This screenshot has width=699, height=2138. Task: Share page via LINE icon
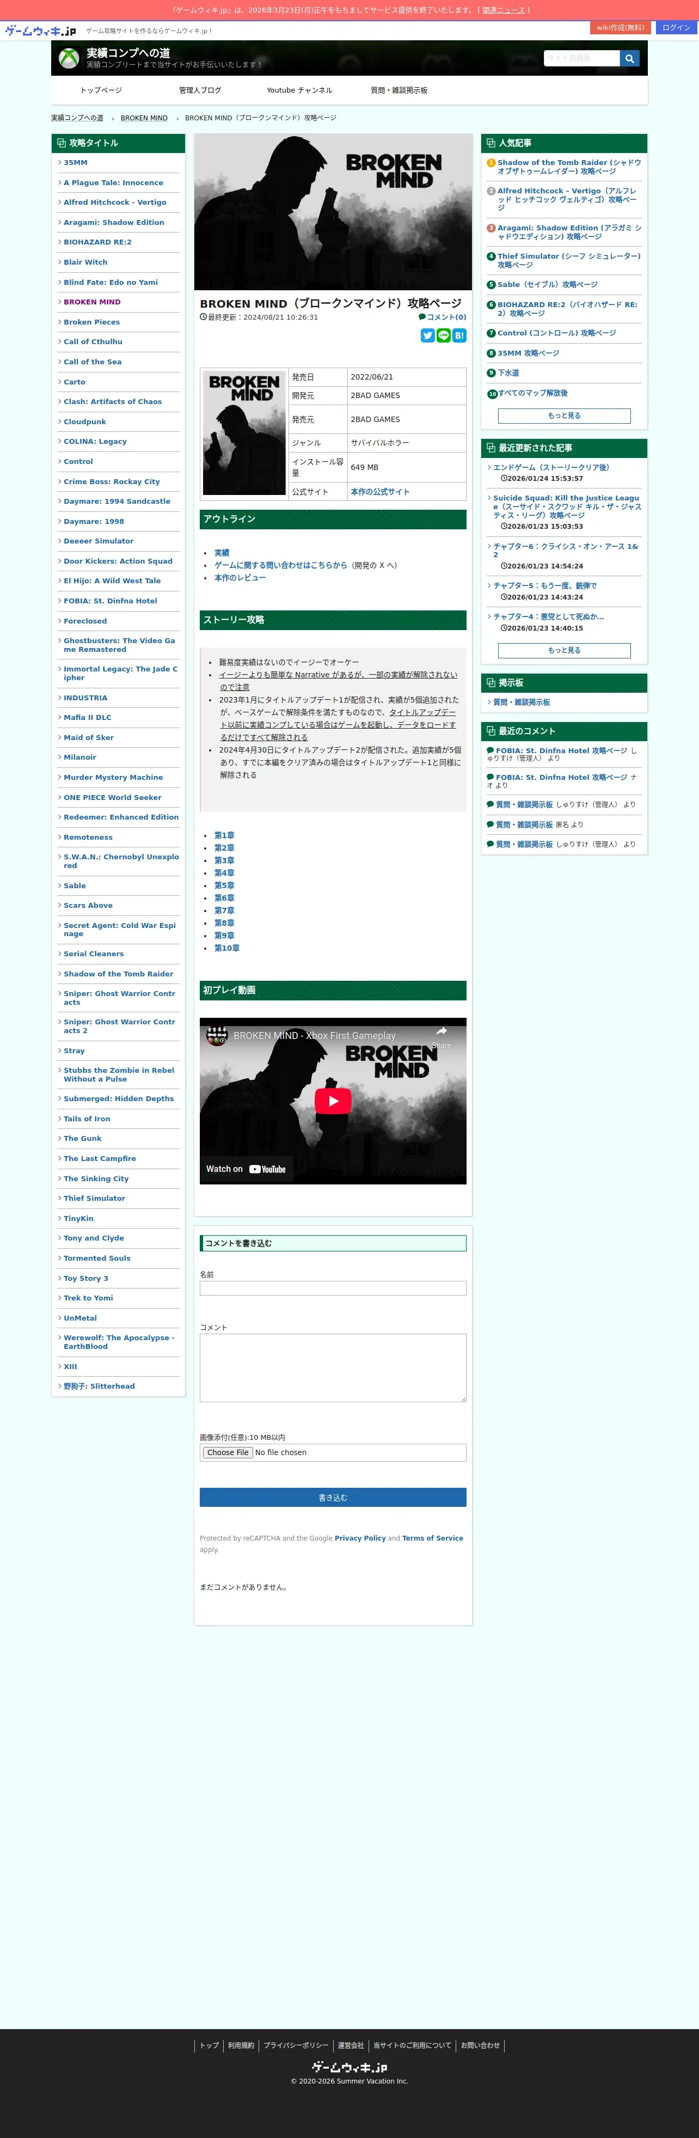click(443, 335)
